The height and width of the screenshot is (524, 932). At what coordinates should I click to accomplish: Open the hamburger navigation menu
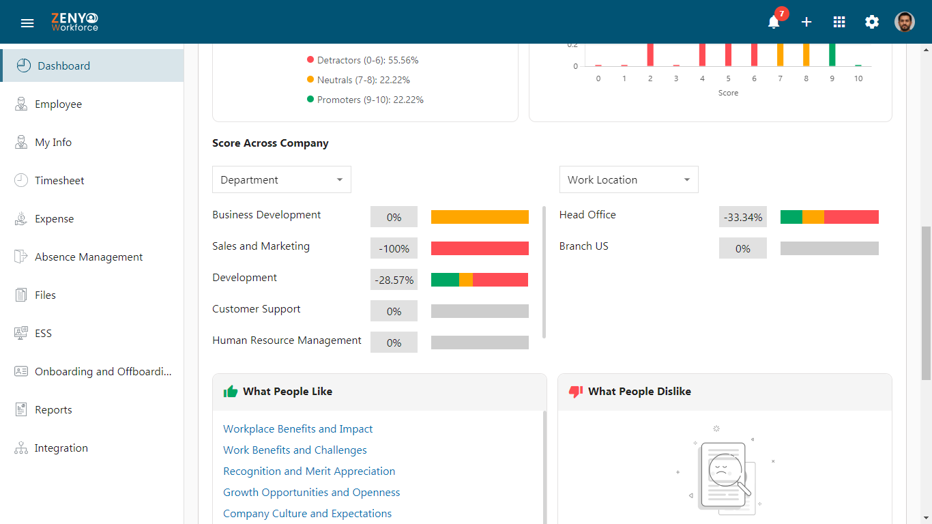(27, 23)
